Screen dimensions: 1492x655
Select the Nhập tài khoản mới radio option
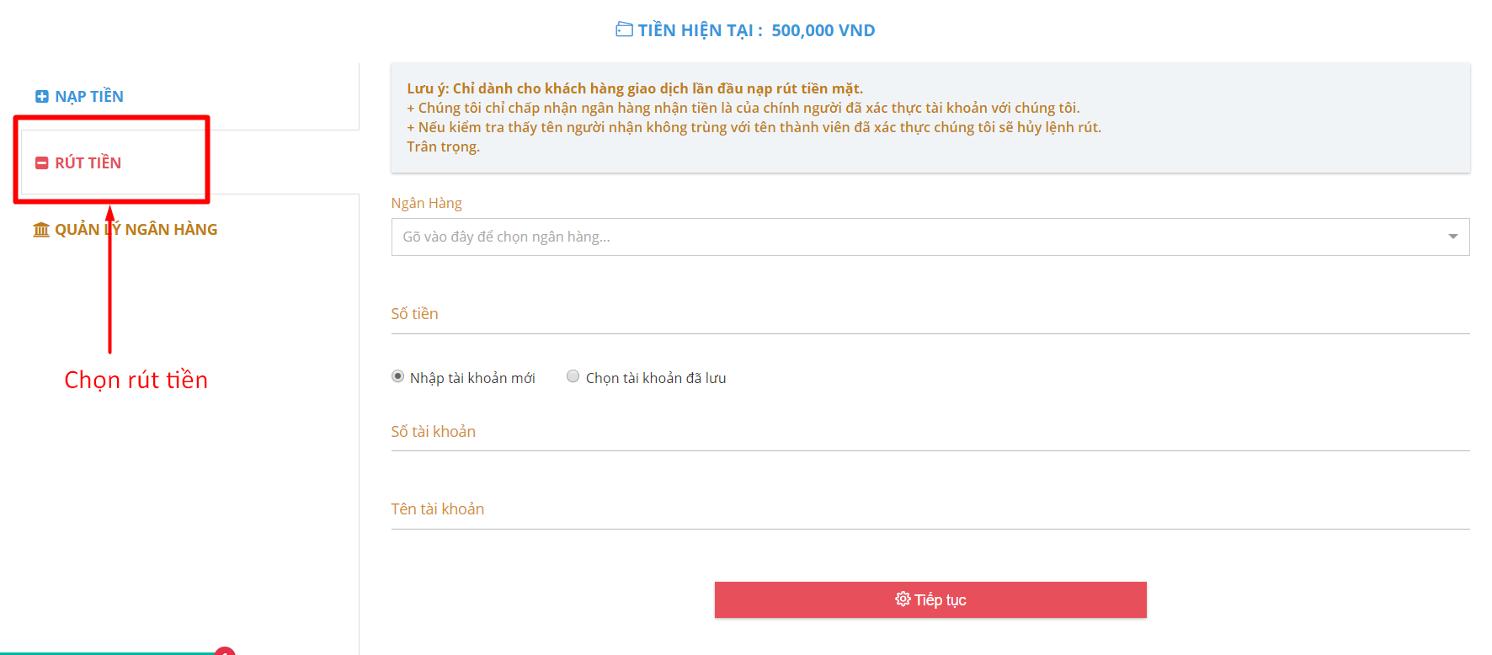coord(397,376)
